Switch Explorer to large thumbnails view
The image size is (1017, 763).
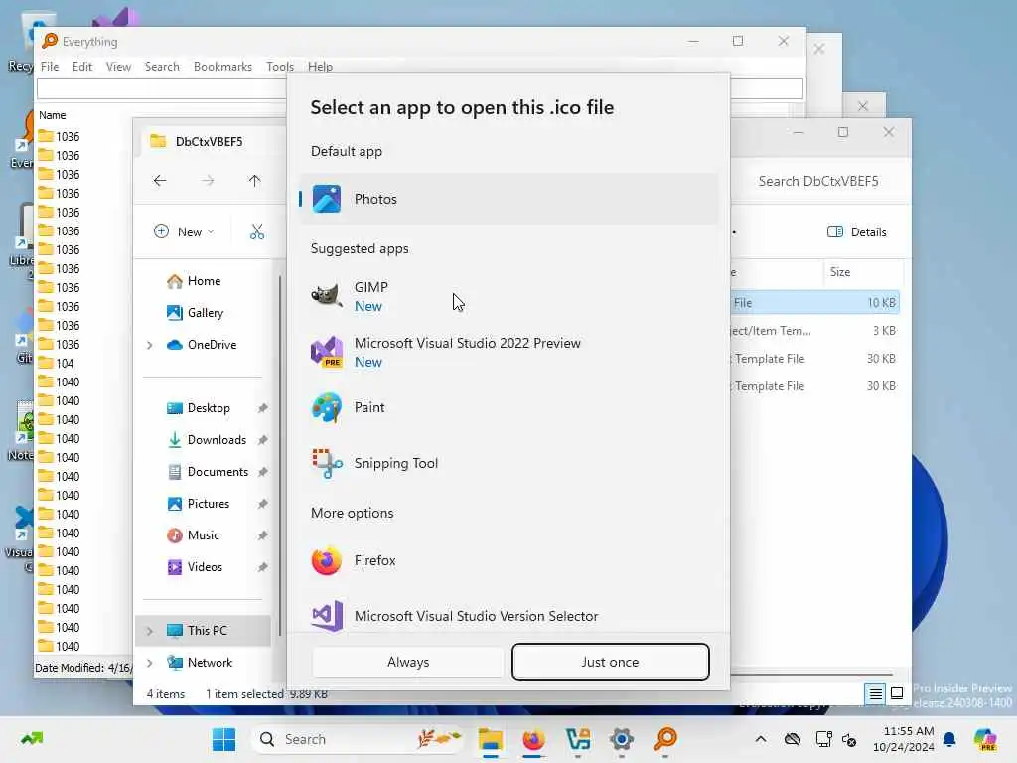[897, 694]
